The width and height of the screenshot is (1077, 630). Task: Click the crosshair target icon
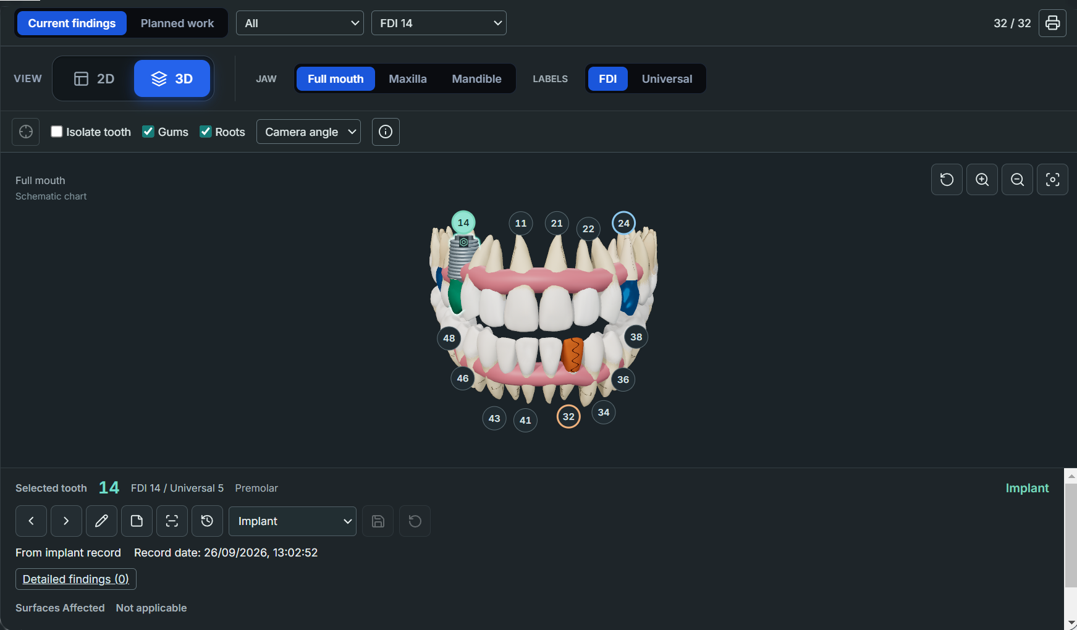click(x=26, y=132)
